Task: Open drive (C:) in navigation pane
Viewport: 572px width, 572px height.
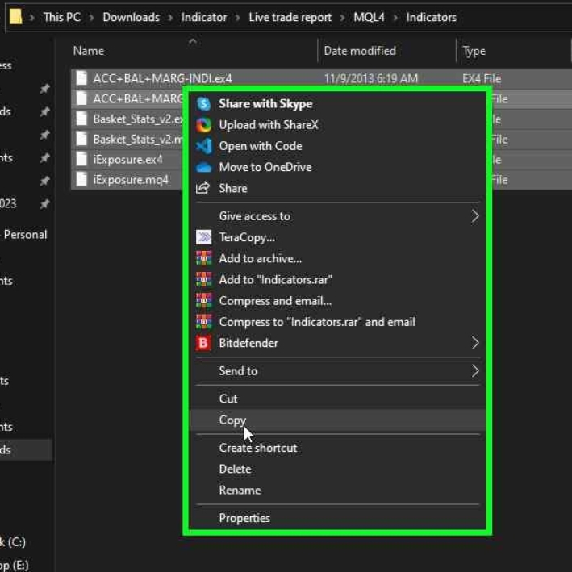Action: click(13, 542)
